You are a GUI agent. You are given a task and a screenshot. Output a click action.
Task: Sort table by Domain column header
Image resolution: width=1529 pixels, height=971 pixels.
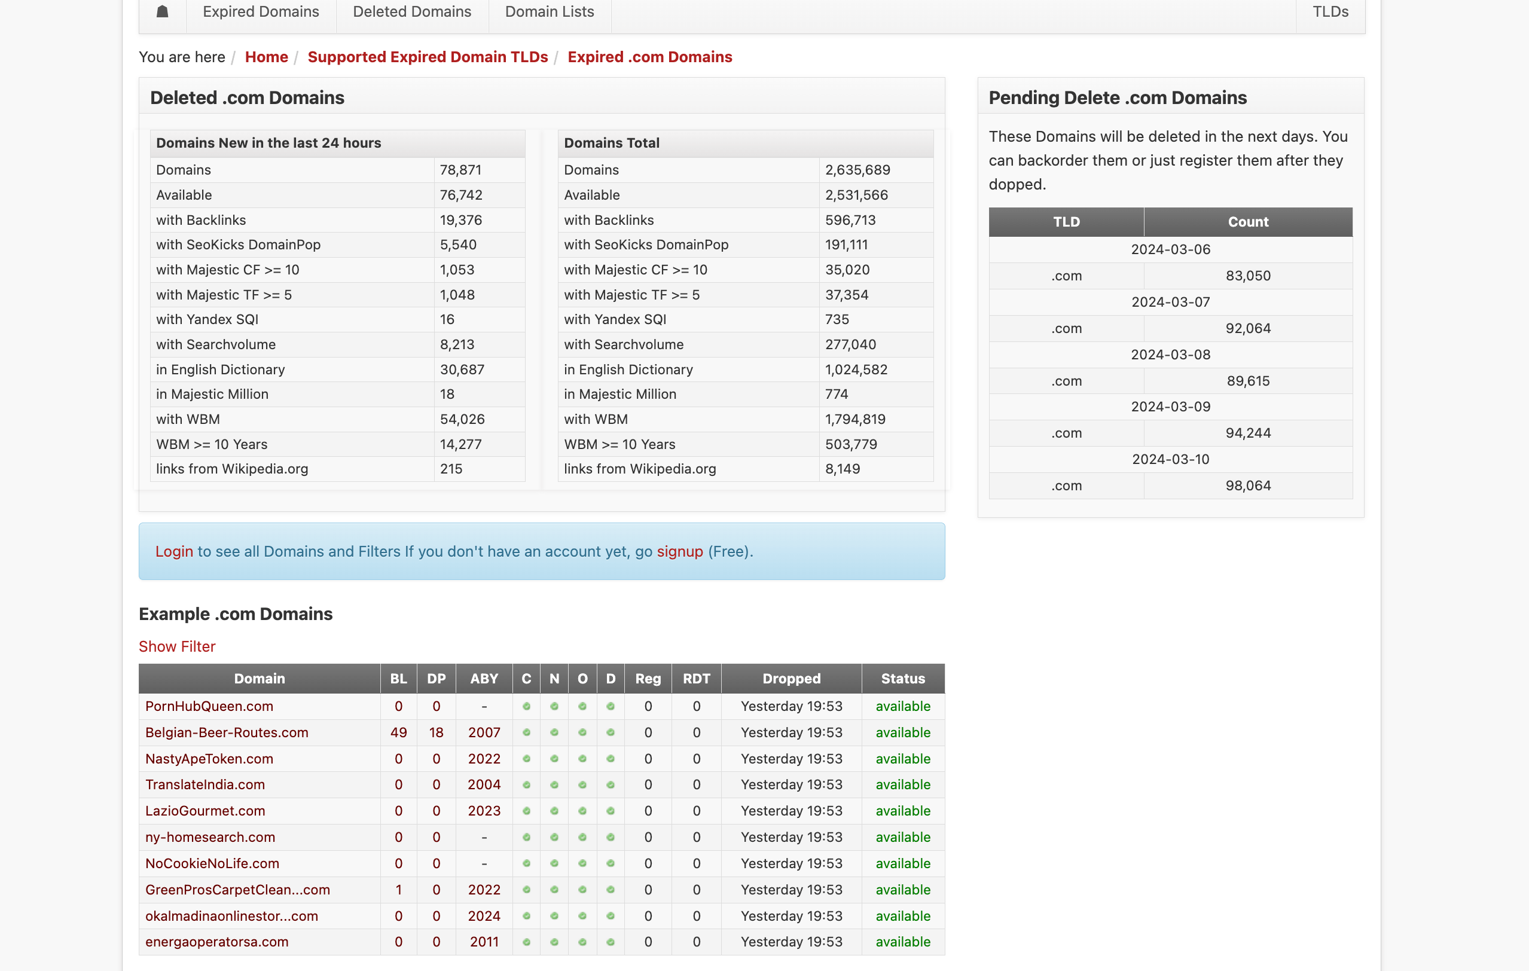(x=260, y=679)
